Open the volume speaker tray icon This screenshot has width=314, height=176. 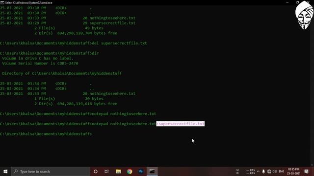pyautogui.click(x=275, y=172)
